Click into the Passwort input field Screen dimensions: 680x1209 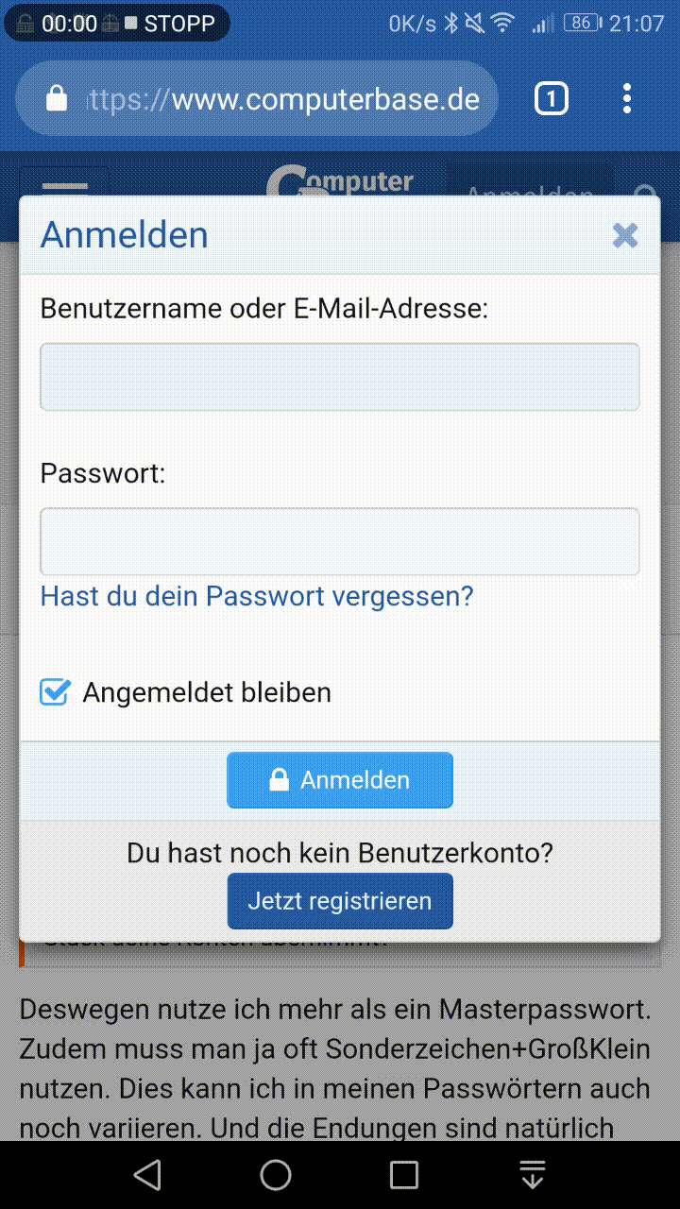[340, 541]
